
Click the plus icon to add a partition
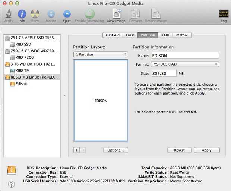[x=77, y=150]
